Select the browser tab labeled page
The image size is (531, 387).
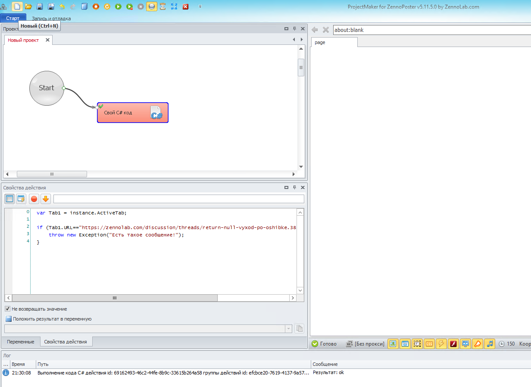point(334,42)
